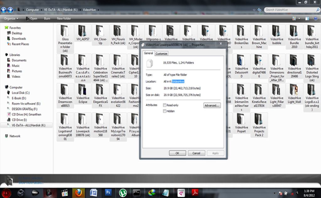Image resolution: width=321 pixels, height=198 pixels.
Task: Click the change view icon
Action: pyautogui.click(x=294, y=19)
